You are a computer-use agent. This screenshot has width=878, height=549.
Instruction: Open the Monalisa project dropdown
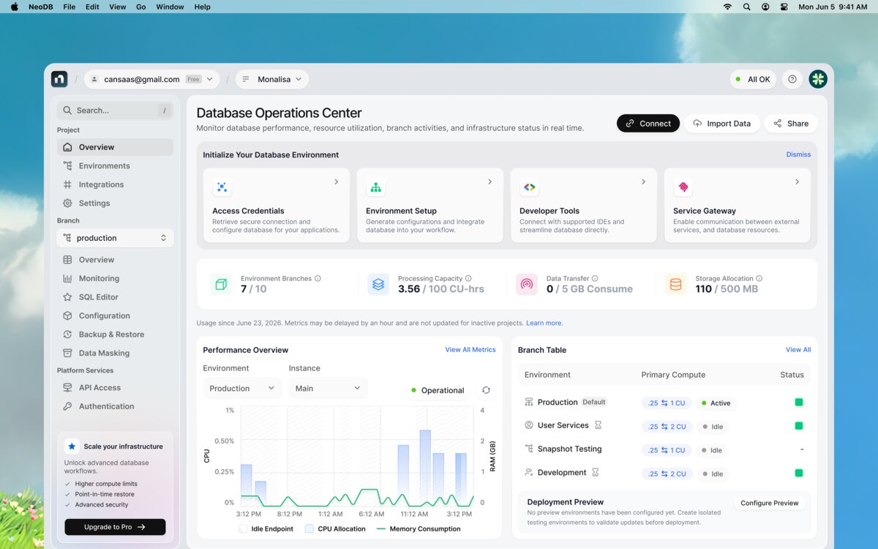272,79
